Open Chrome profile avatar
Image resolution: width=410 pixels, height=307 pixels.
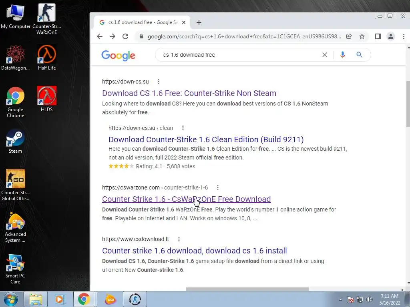(391, 36)
